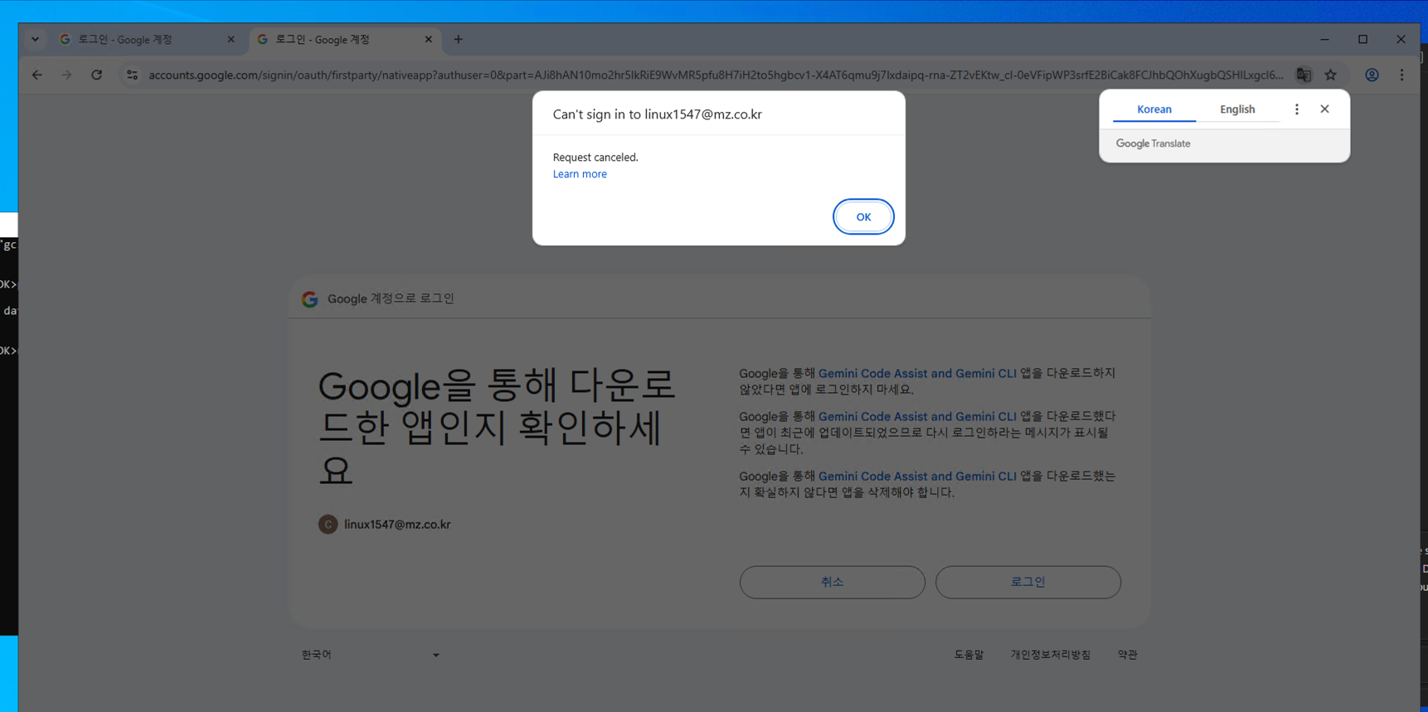Image resolution: width=1428 pixels, height=712 pixels.
Task: Open the Learn more link
Action: (580, 174)
